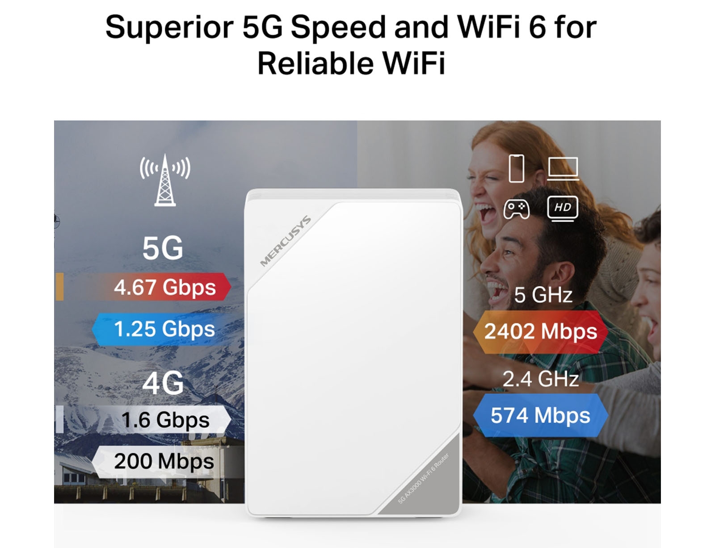Click the HD display icon
The height and width of the screenshot is (548, 715).
pyautogui.click(x=563, y=208)
